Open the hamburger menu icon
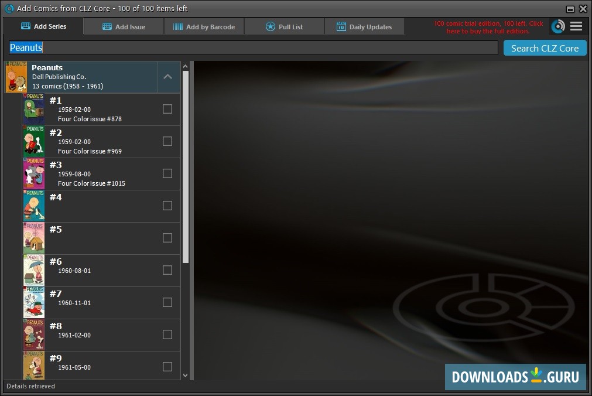 (576, 26)
